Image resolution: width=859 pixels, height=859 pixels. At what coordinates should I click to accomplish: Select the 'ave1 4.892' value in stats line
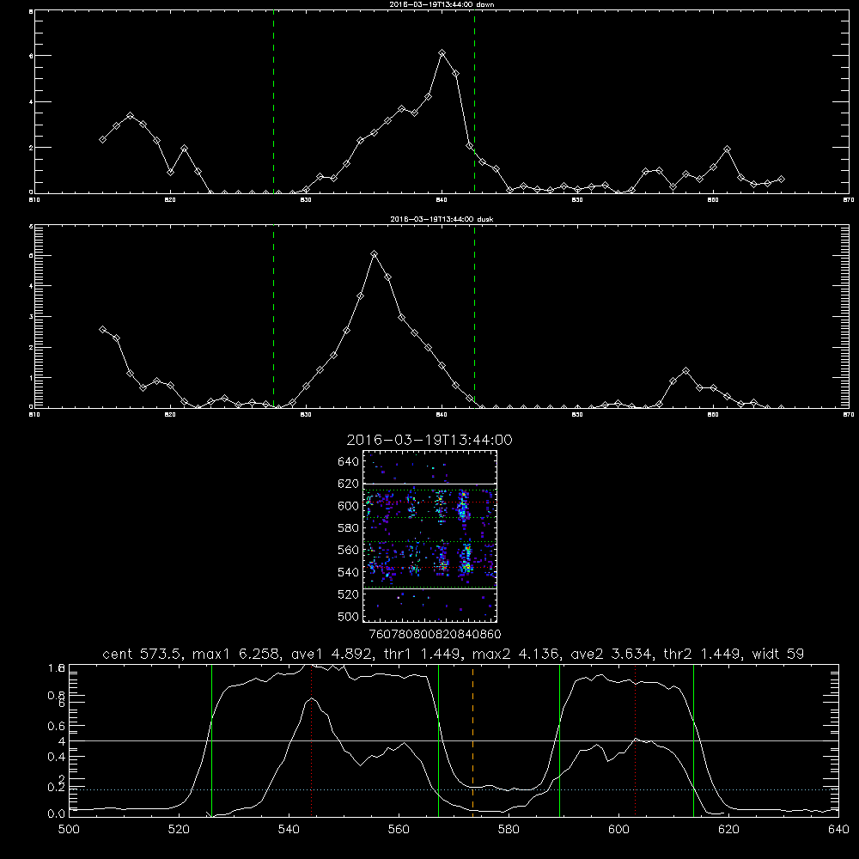pos(334,654)
